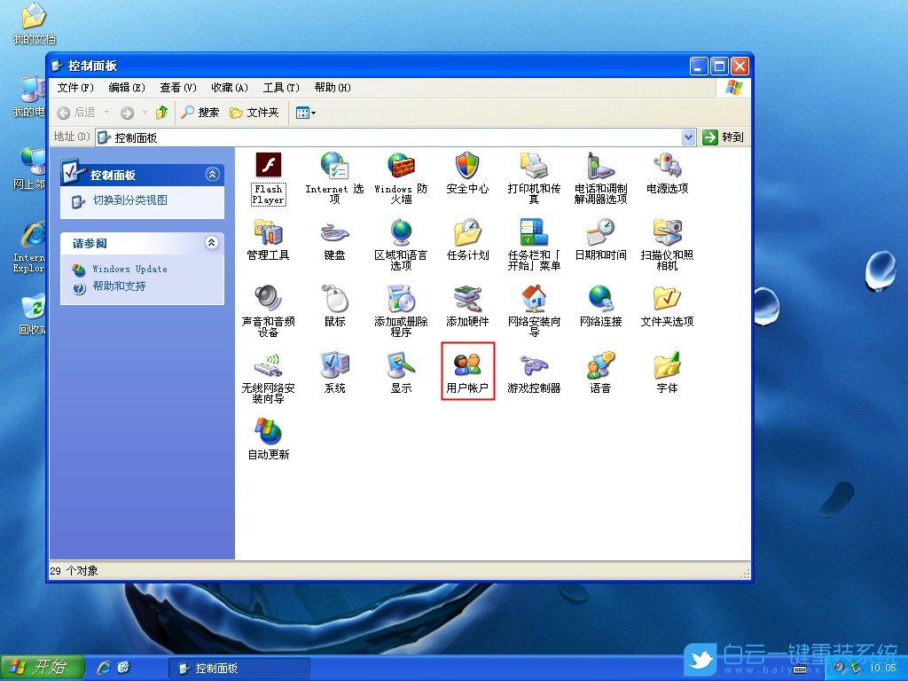
Task: Open the 查看 menu
Action: click(177, 87)
